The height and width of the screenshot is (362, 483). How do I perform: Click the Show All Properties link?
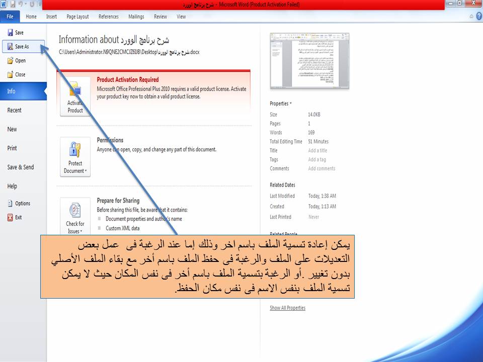coord(287,308)
